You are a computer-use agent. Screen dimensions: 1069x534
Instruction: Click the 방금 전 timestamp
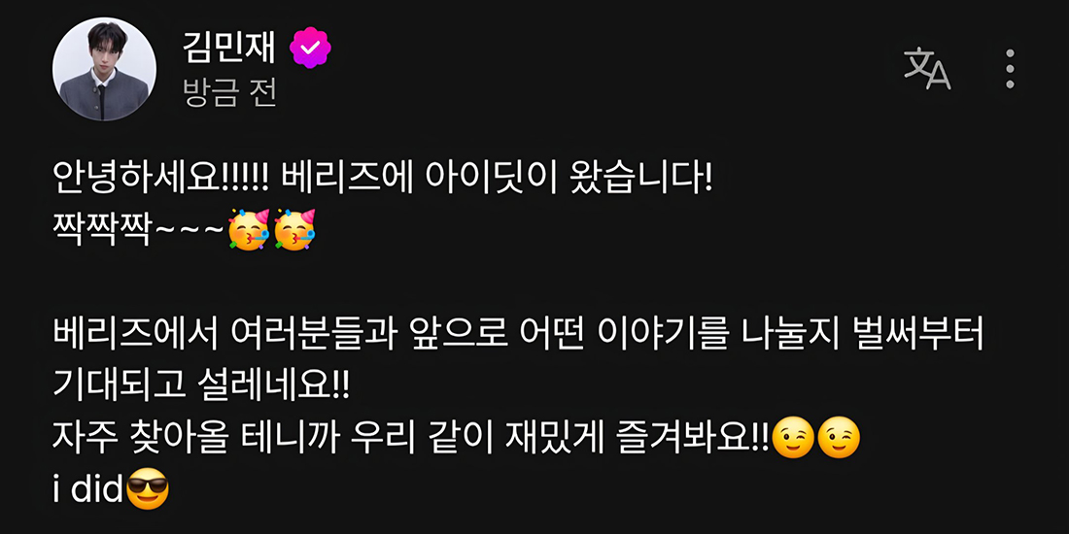[229, 94]
